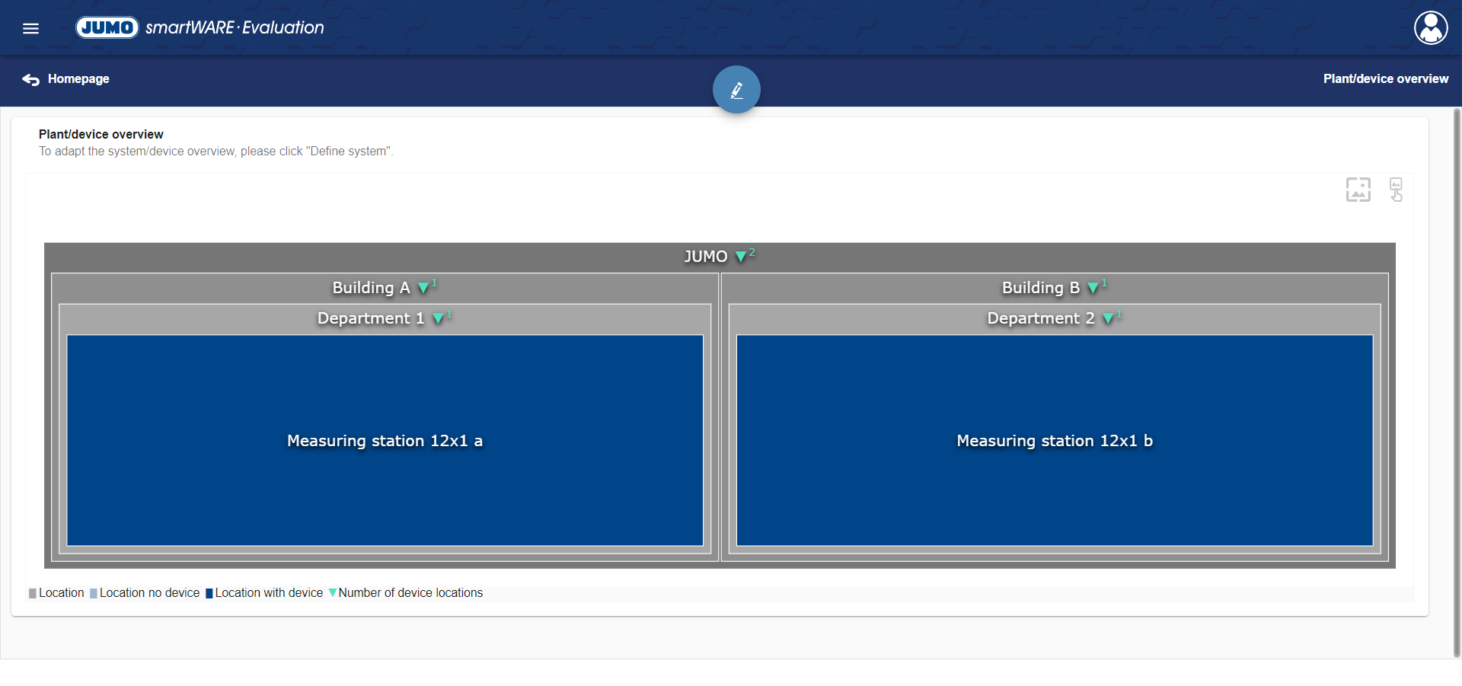The height and width of the screenshot is (686, 1462).
Task: Click the user profile avatar icon
Action: tap(1431, 28)
